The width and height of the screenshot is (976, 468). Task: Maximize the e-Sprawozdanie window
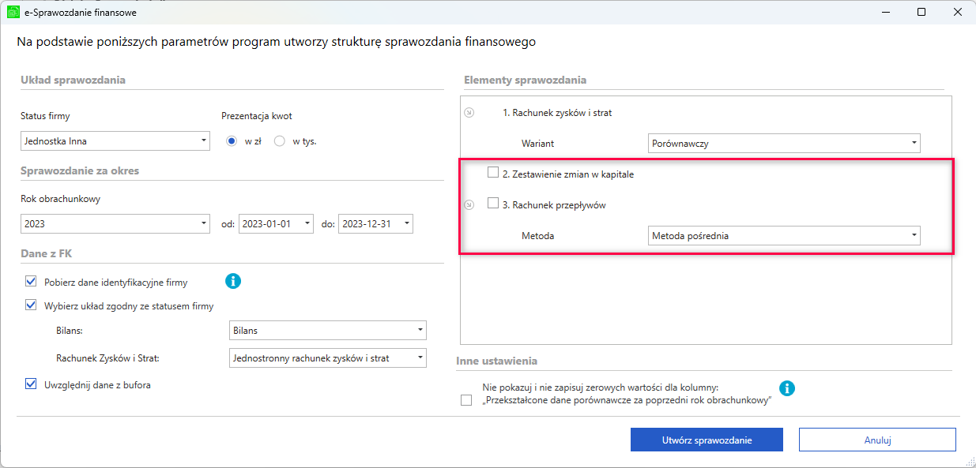(x=921, y=12)
